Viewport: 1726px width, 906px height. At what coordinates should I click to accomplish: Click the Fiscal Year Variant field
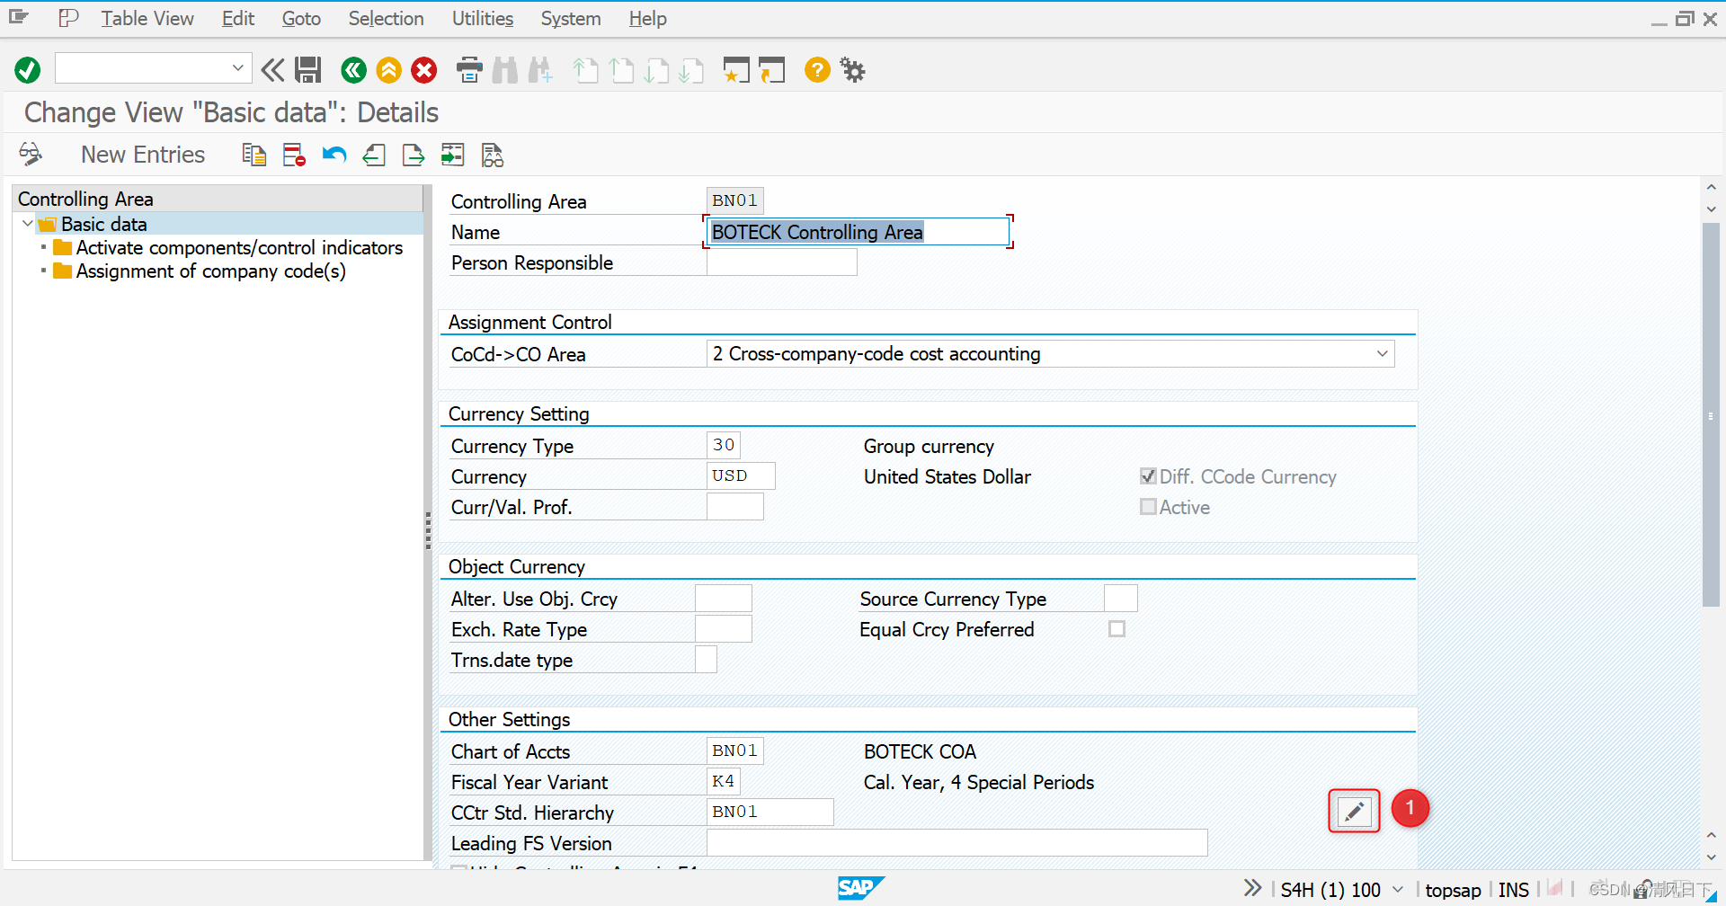click(x=724, y=781)
